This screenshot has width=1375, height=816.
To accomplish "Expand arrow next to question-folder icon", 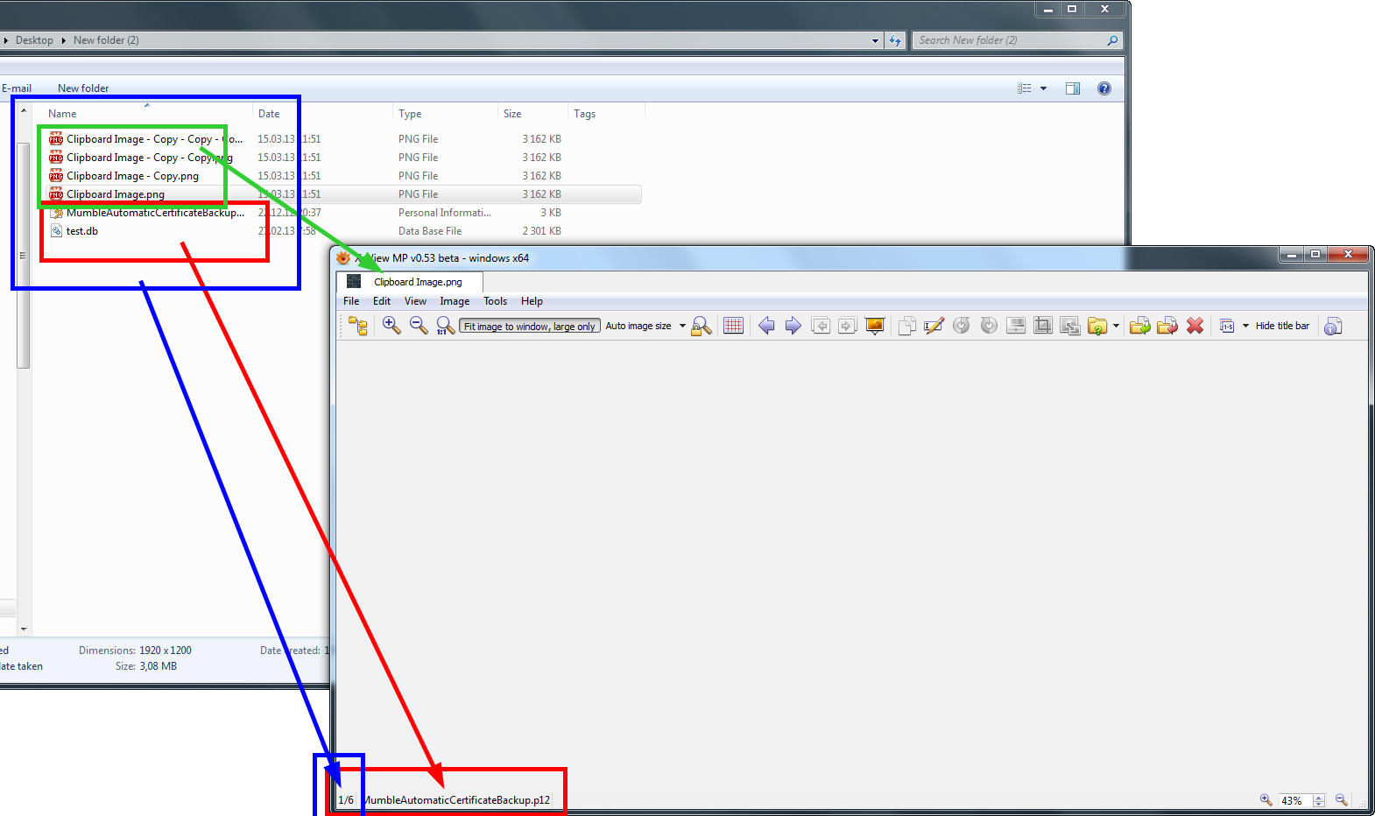I will (1116, 326).
